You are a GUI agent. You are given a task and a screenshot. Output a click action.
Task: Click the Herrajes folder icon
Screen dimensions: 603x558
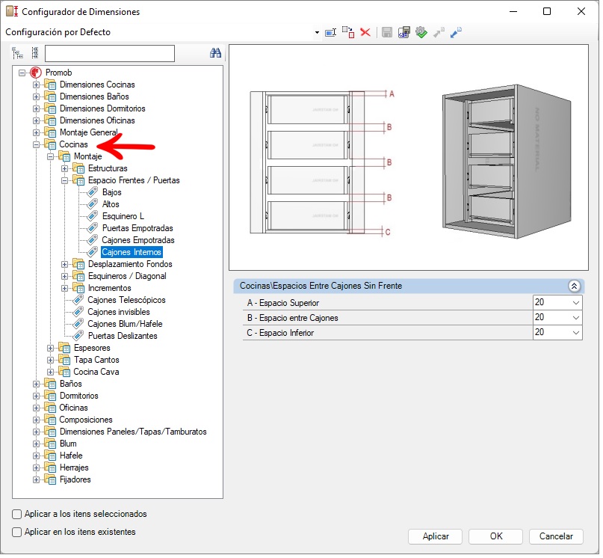coord(50,467)
